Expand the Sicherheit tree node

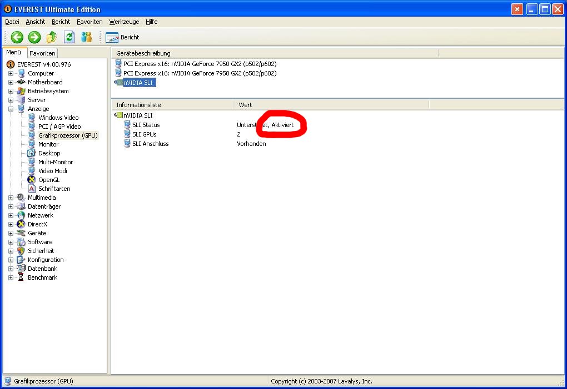[11, 251]
